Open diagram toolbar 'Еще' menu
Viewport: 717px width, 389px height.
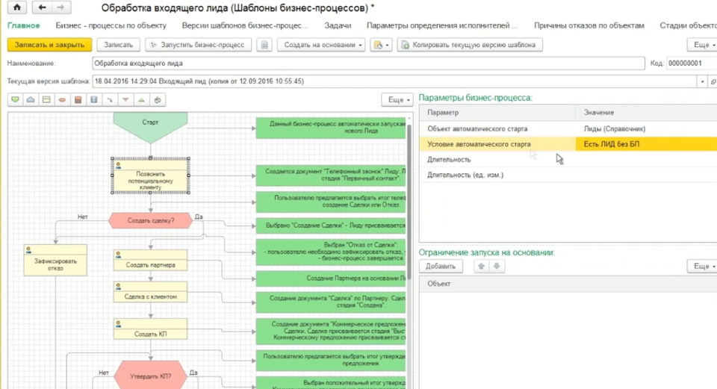click(397, 99)
